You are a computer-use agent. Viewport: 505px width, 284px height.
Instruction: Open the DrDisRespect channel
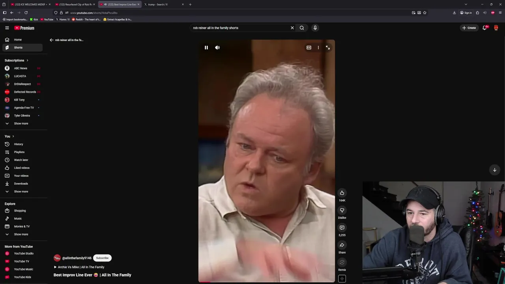coord(22,84)
